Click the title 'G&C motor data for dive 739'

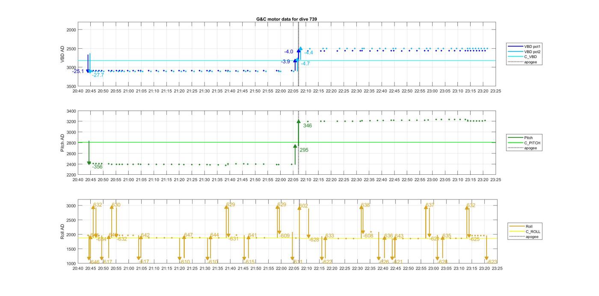287,19
